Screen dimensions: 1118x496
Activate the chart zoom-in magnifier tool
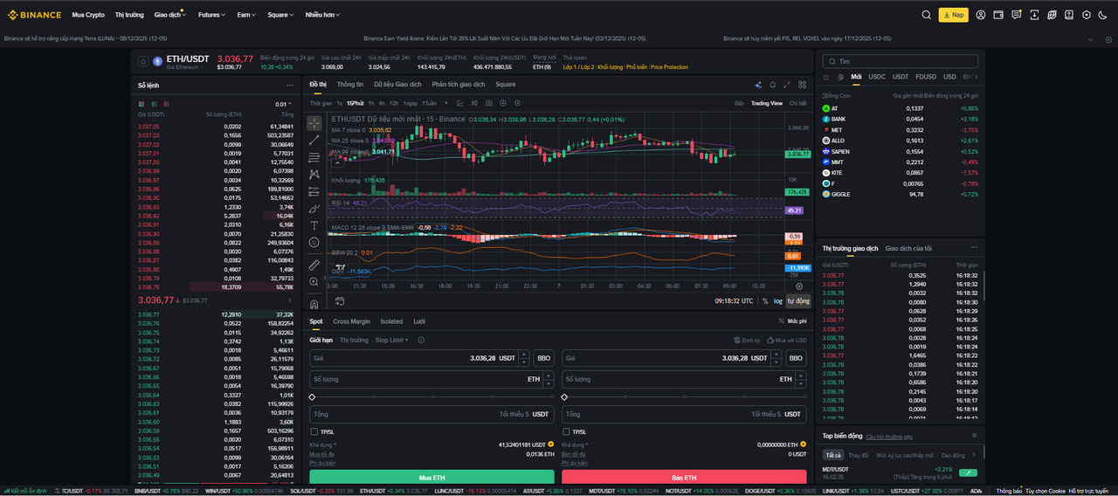(314, 282)
